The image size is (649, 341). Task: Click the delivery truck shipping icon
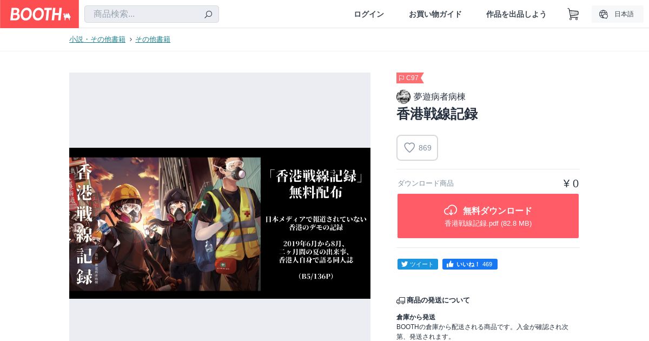pos(401,300)
